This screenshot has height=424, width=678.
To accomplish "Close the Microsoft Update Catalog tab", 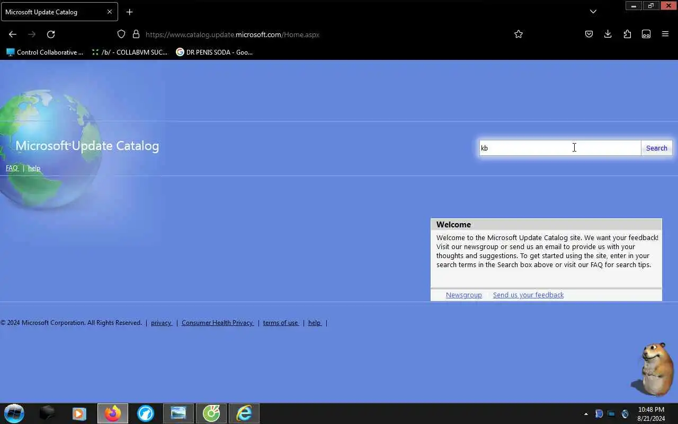I will point(110,12).
